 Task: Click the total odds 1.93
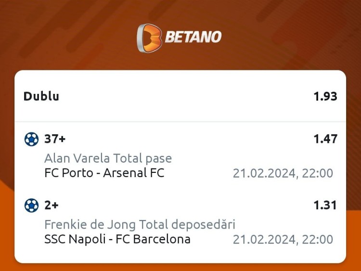pos(325,96)
